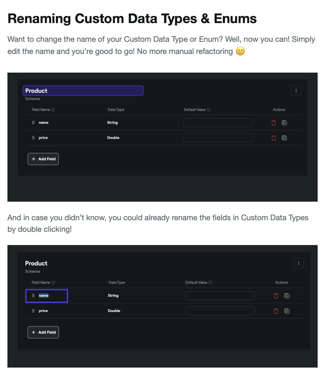Change the String data type of "name"
The height and width of the screenshot is (375, 324).
point(112,123)
